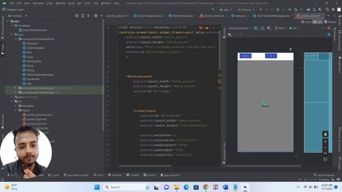Collapse all nodes in the Project panel

(x=88, y=15)
